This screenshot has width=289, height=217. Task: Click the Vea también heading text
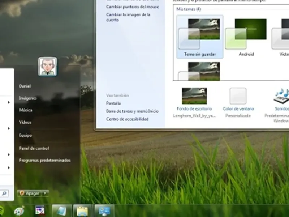coord(117,95)
